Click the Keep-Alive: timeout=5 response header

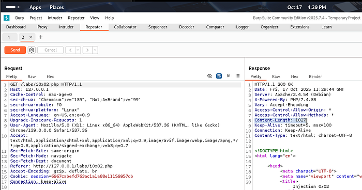click(293, 125)
